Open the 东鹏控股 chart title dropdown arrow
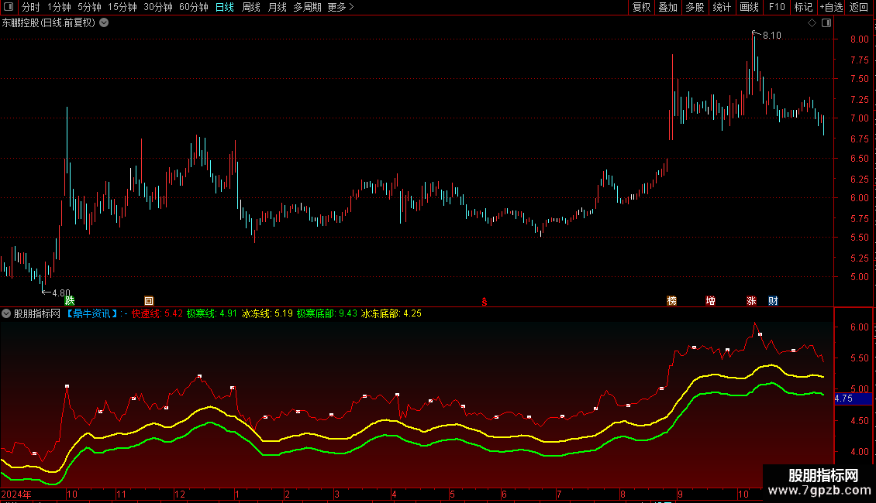The width and height of the screenshot is (876, 503). pos(104,23)
